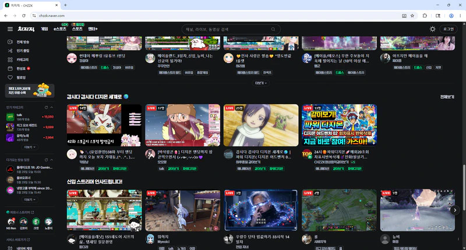Open the second partner streamer avatar

coord(23,222)
